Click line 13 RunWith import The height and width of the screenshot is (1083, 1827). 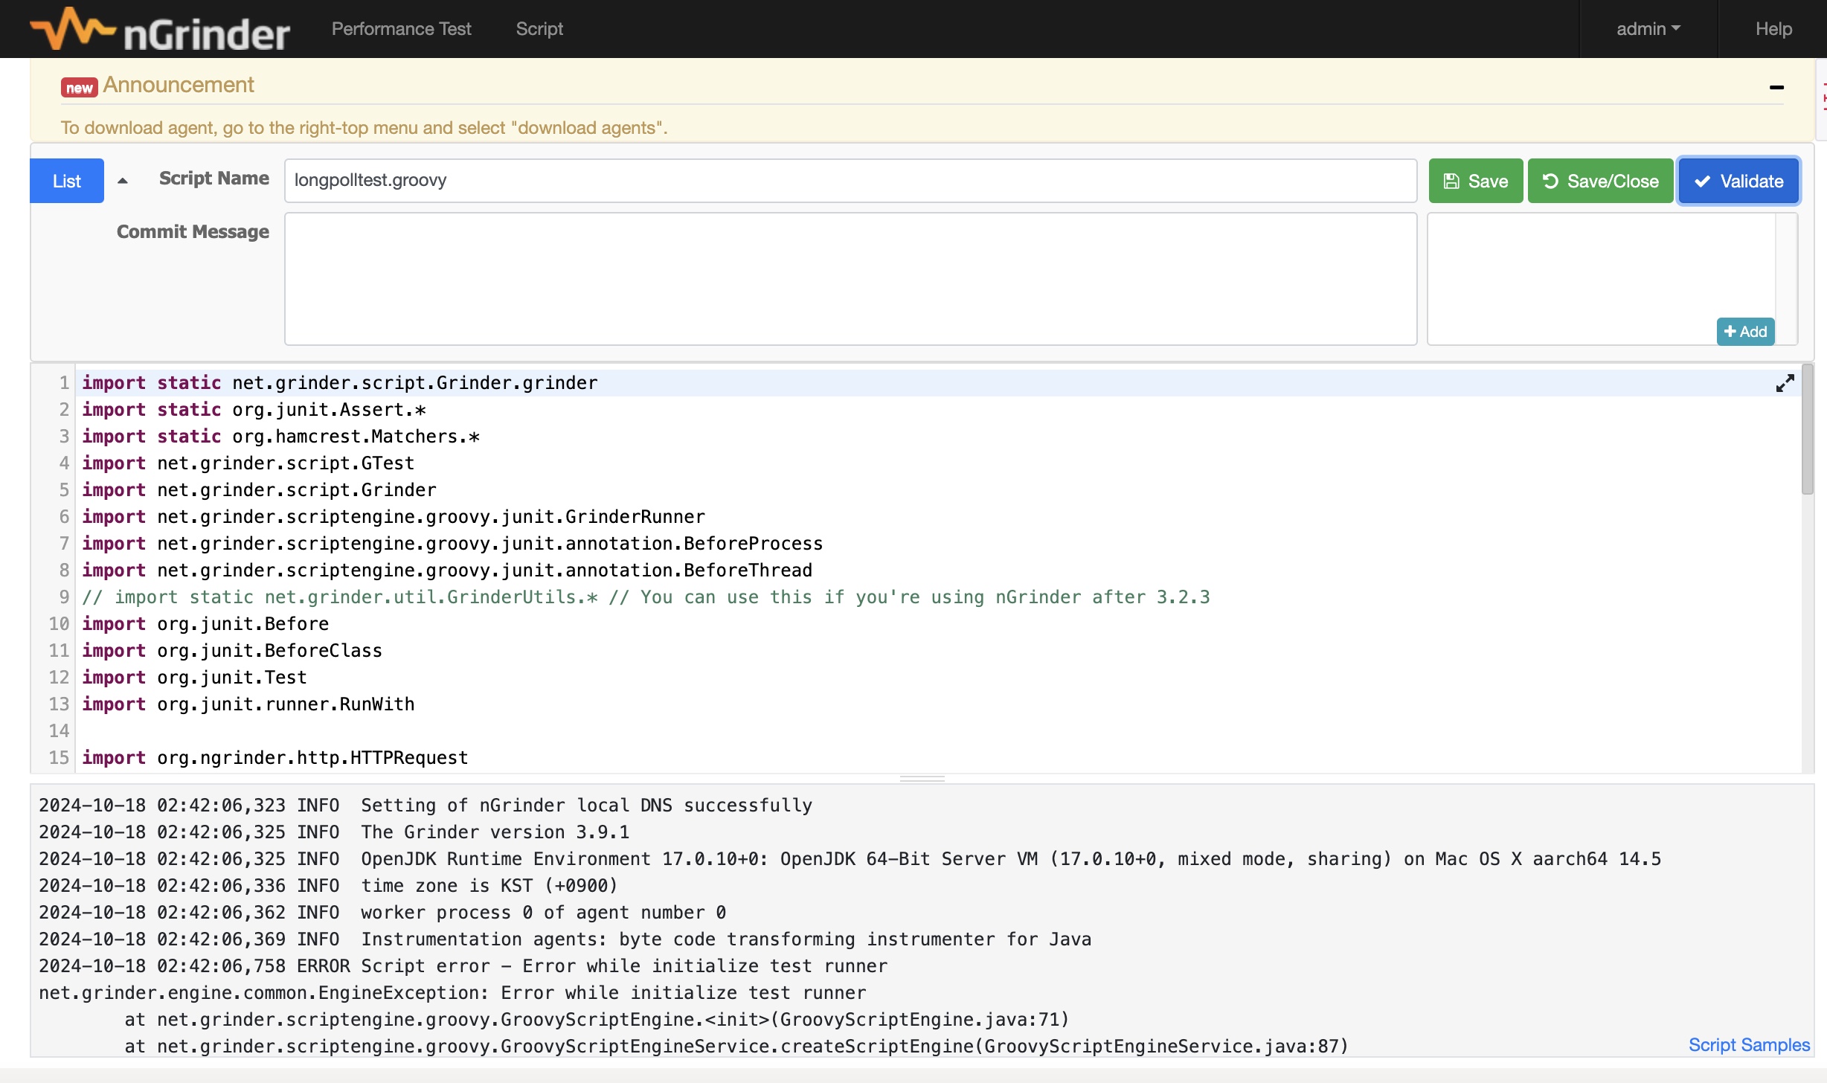click(x=248, y=704)
